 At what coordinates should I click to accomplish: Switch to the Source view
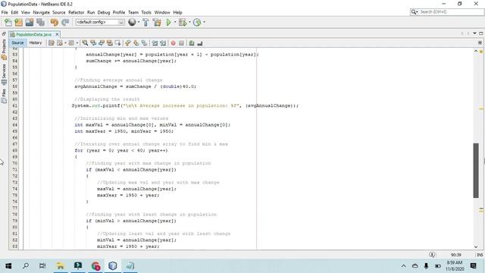click(17, 43)
